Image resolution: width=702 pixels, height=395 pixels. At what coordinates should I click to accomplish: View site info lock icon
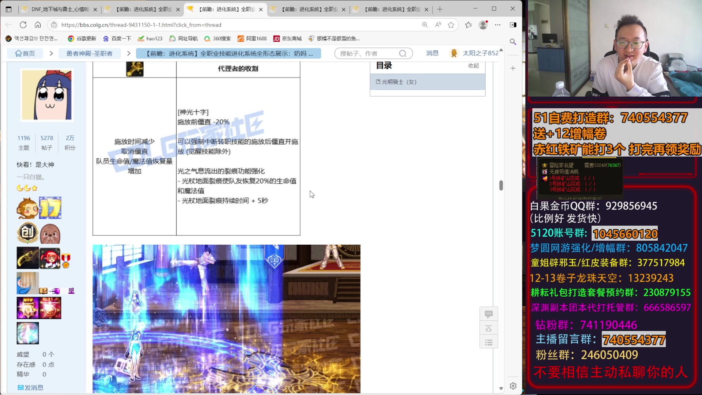pos(54,25)
